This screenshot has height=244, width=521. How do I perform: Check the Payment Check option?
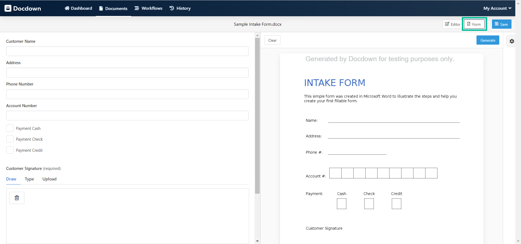[x=10, y=139]
